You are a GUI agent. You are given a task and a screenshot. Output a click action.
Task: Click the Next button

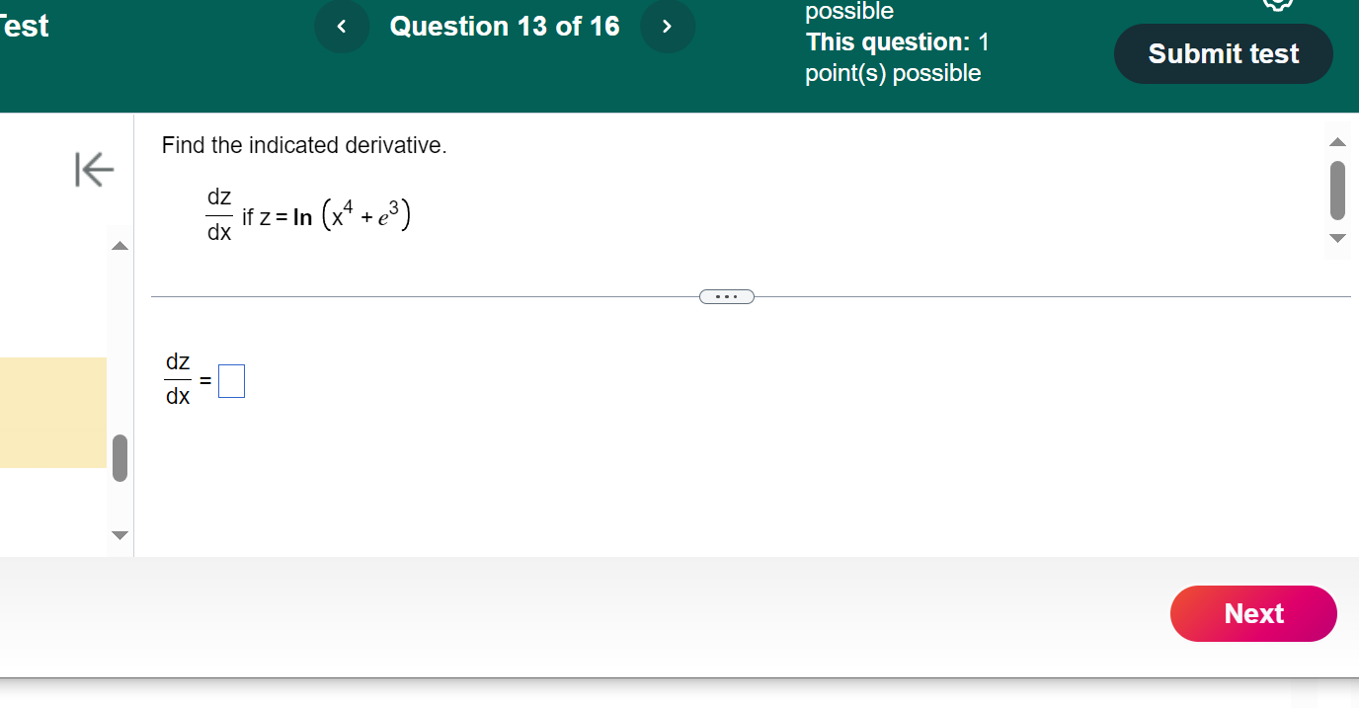click(1252, 613)
